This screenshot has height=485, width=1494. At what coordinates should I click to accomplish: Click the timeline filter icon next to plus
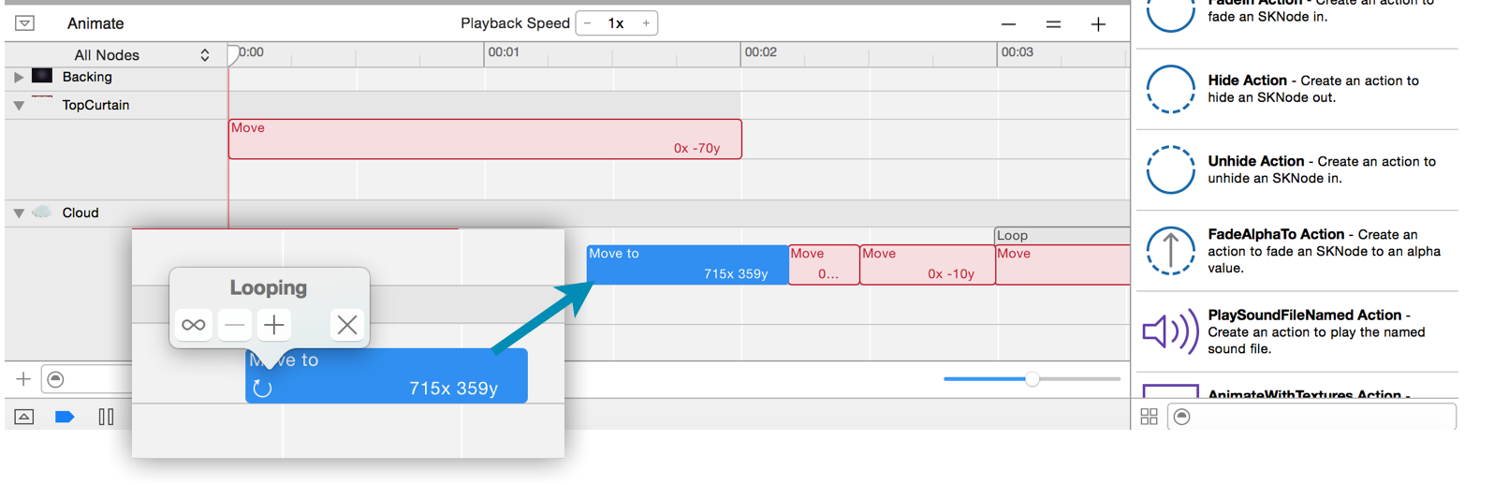click(56, 379)
